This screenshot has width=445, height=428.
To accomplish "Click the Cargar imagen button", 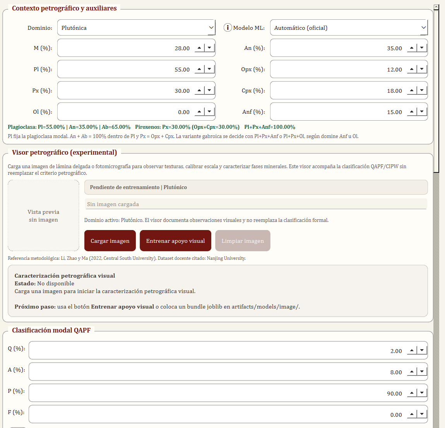I will coord(110,240).
